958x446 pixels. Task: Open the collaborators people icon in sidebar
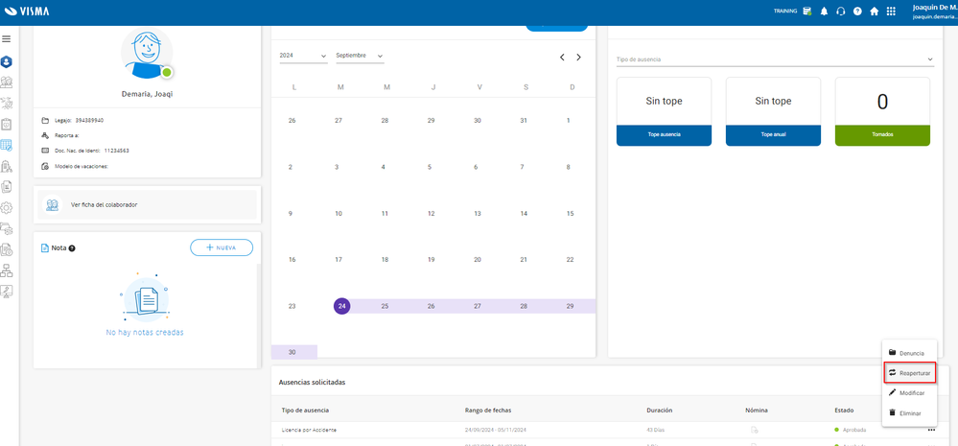point(7,82)
